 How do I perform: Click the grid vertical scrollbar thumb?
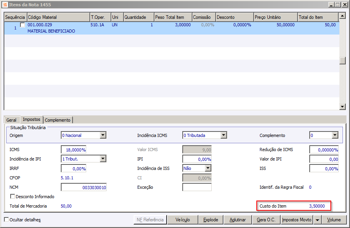(x=343, y=60)
